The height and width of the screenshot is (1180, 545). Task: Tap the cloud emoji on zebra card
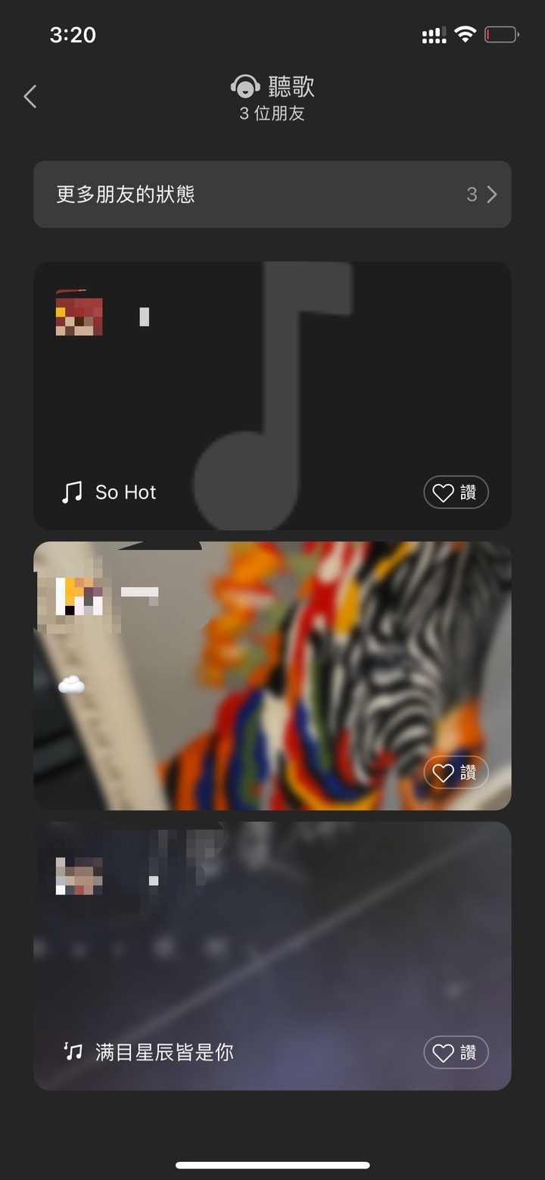click(x=71, y=685)
